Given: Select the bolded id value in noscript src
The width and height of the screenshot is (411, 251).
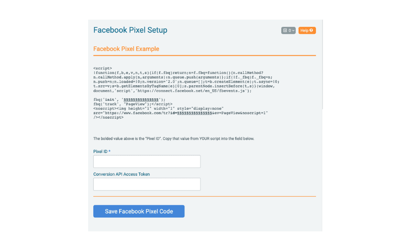Looking at the screenshot, I should click(195, 113).
